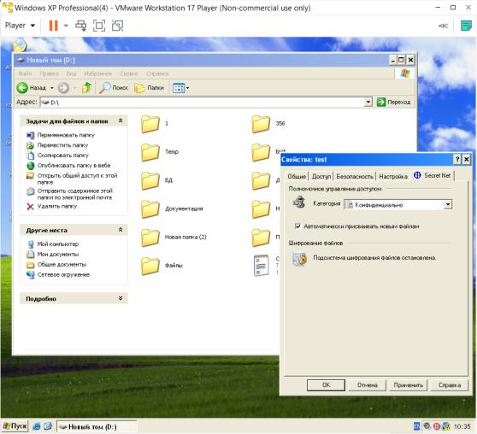The height and width of the screenshot is (434, 477).
Task: Click the VMware pause virtual machine button
Action: pos(53,26)
